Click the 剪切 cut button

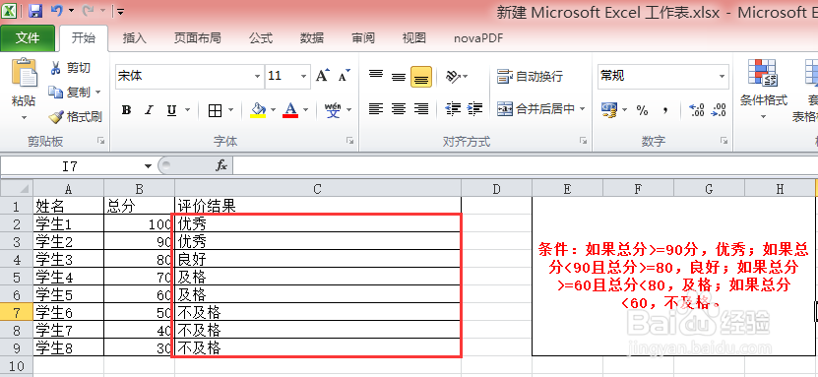71,68
